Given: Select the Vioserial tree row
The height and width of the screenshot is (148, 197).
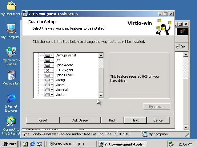Looking at the screenshot, I should [x=62, y=90].
